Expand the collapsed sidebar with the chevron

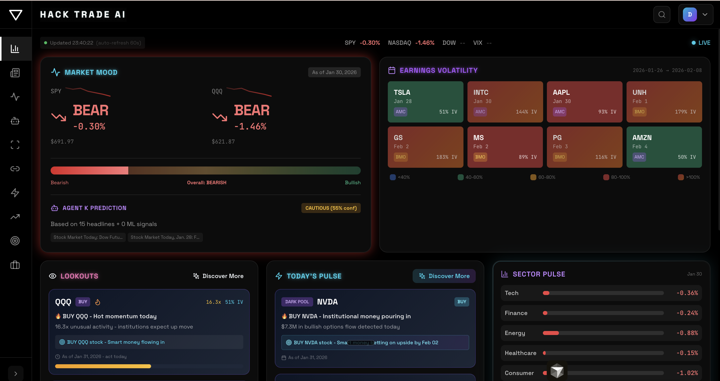(x=16, y=373)
